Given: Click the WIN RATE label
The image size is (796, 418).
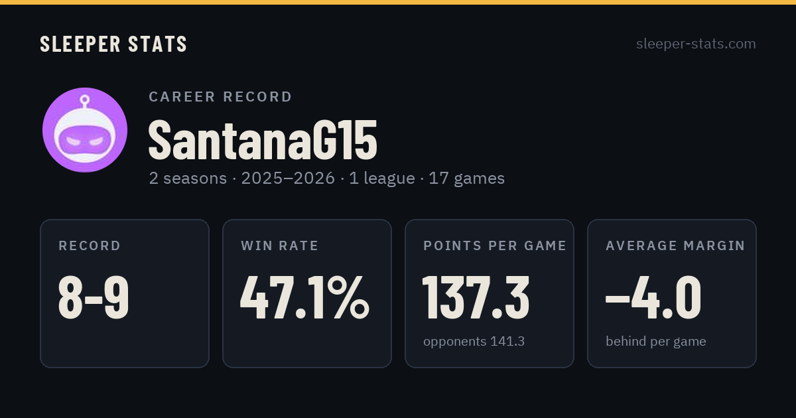Looking at the screenshot, I should click(x=280, y=246).
